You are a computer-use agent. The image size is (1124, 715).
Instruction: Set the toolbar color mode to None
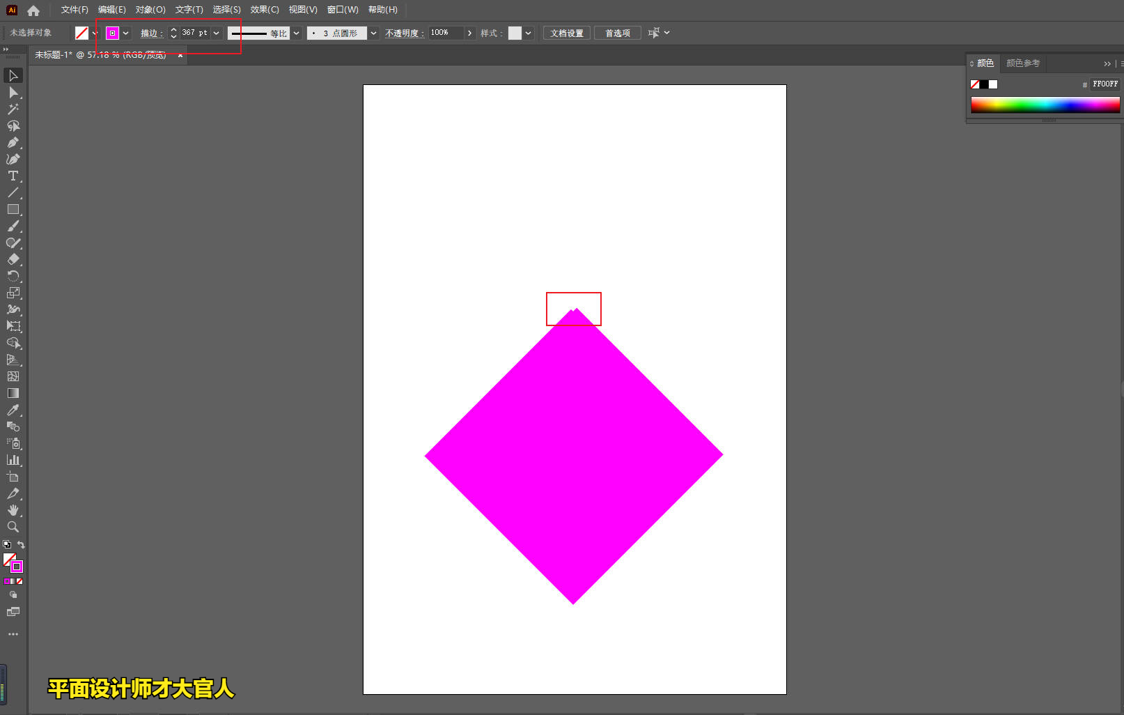point(19,581)
